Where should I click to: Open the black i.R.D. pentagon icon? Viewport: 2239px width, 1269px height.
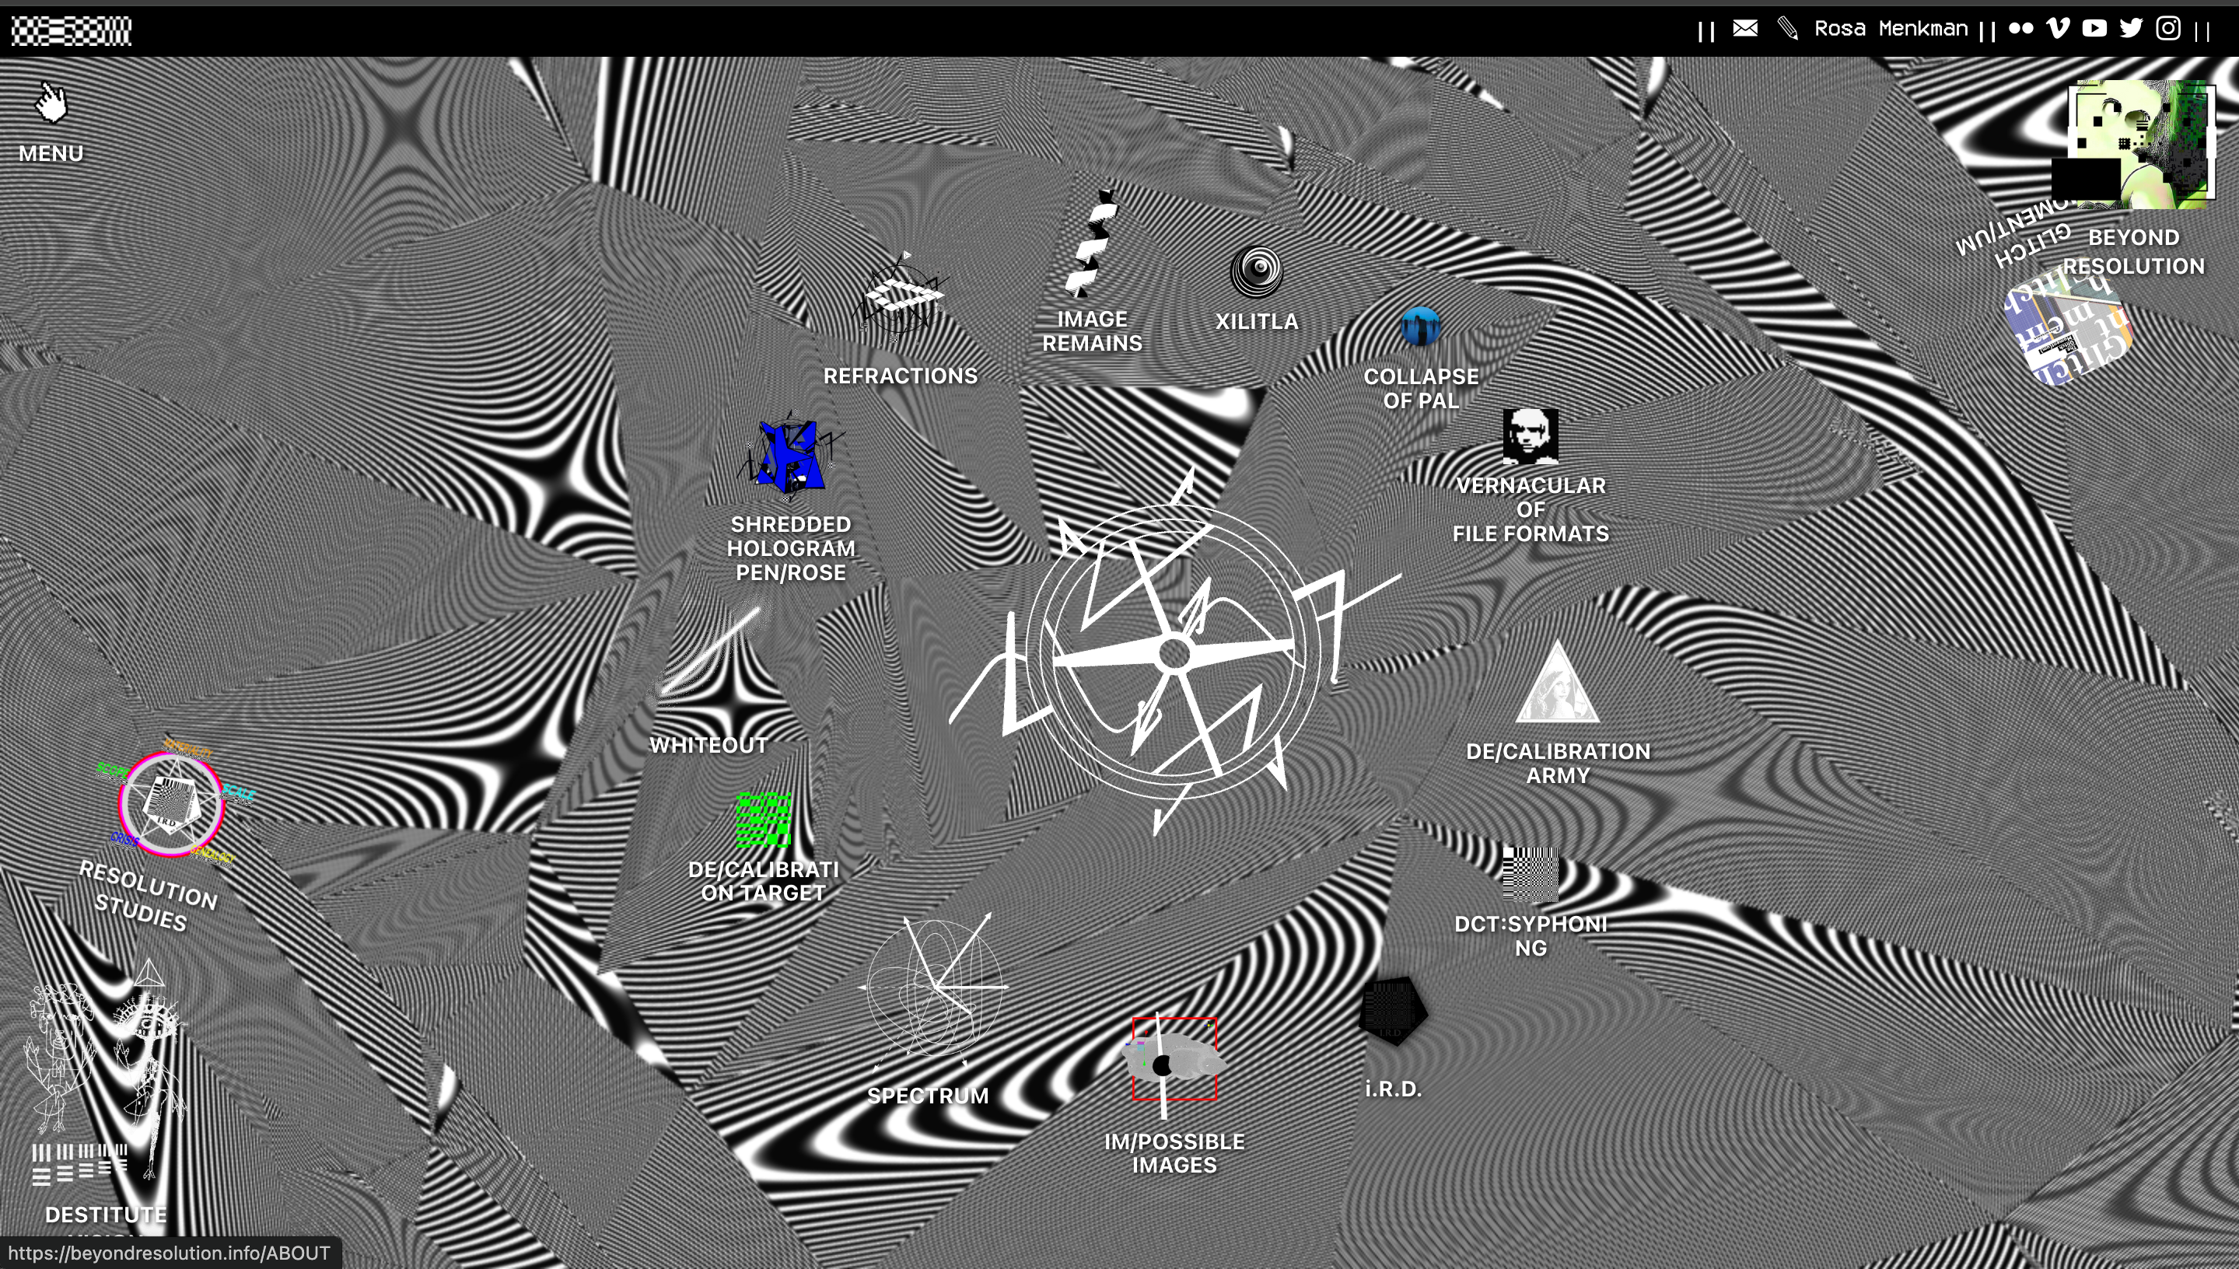(1392, 1010)
